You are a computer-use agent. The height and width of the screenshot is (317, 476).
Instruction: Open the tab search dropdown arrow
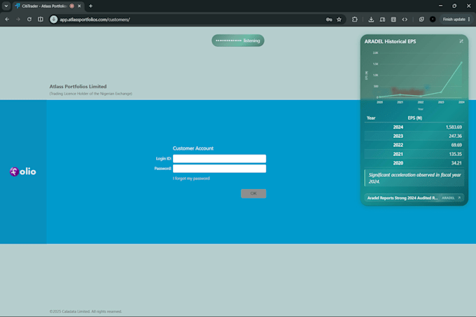click(6, 6)
